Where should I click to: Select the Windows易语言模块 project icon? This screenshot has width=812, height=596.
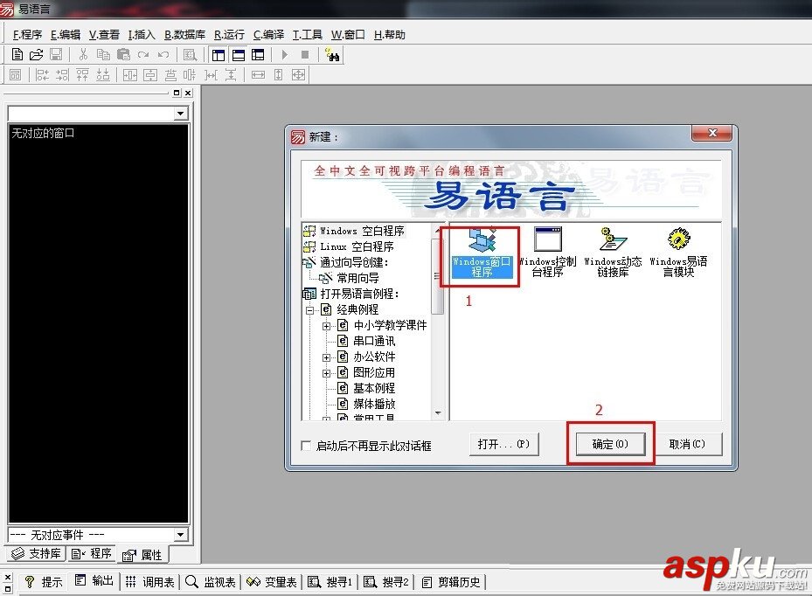point(678,253)
